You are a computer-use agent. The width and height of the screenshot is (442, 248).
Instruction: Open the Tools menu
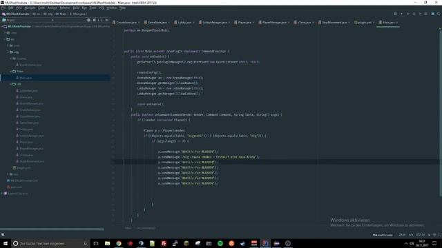pos(93,8)
